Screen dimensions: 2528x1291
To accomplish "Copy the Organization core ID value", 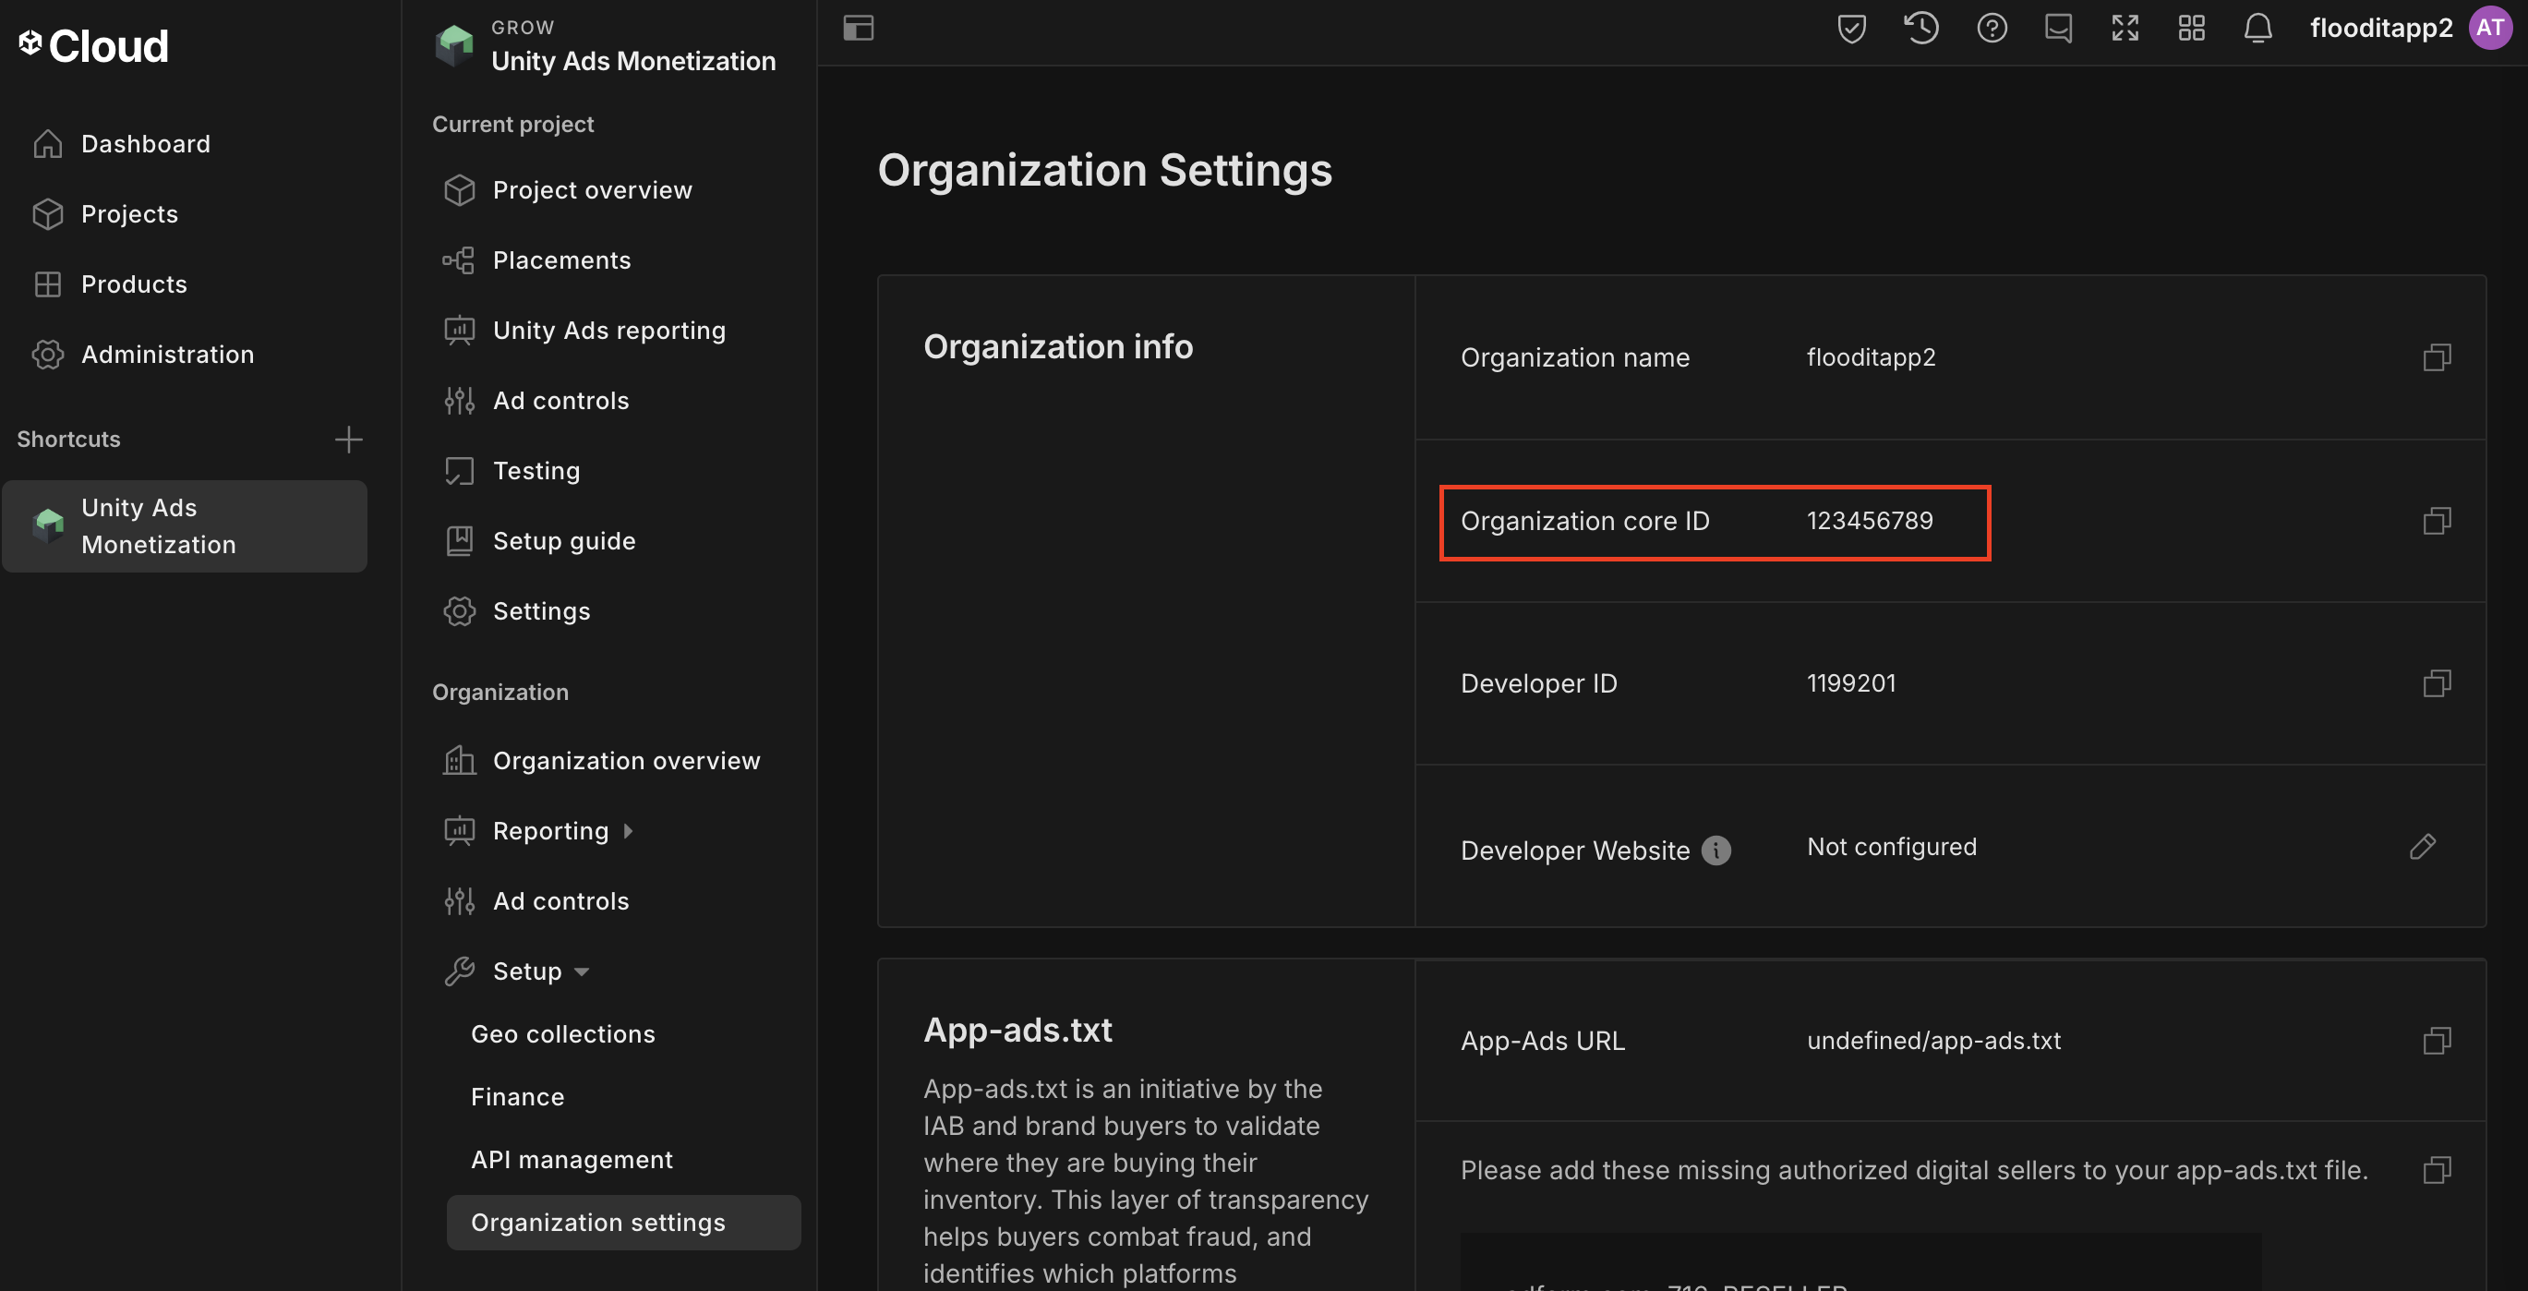I will (2436, 520).
